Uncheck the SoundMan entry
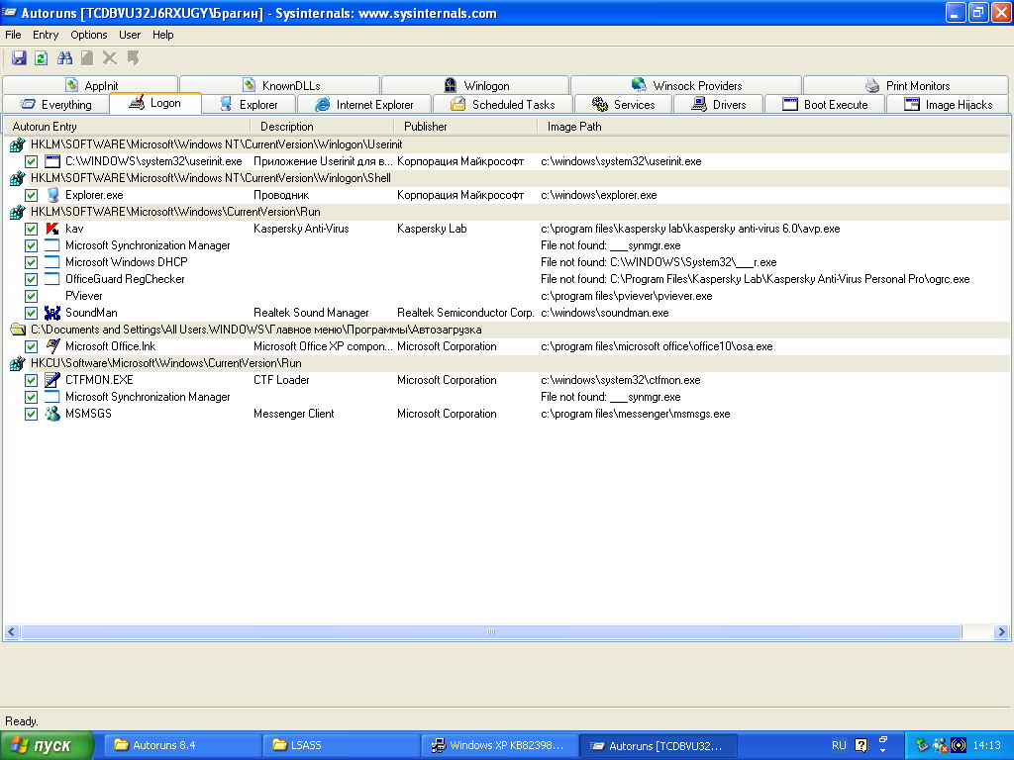 pyautogui.click(x=31, y=313)
